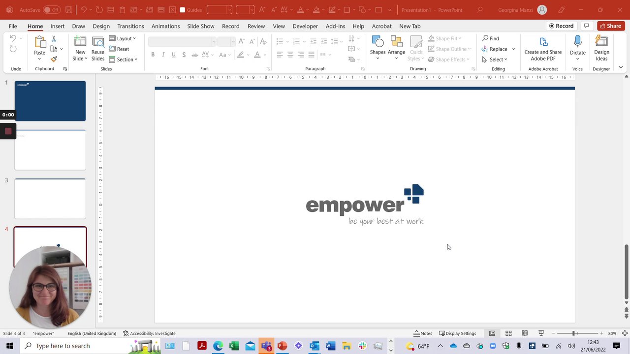This screenshot has width=630, height=354.
Task: Click the Save icon in the title bar
Action: point(69,10)
